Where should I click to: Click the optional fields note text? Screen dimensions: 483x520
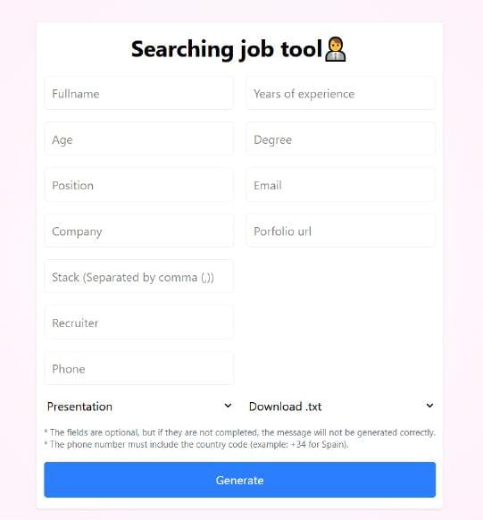[x=240, y=432]
